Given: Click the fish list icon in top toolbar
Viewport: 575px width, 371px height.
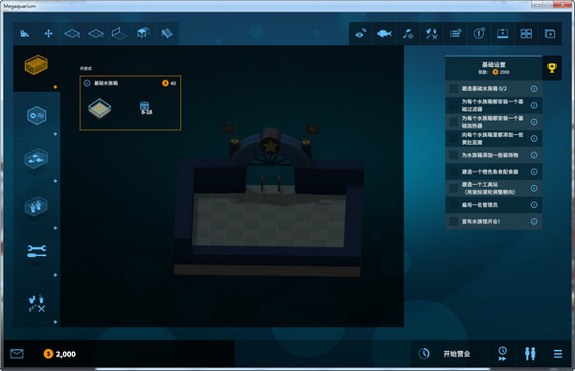Looking at the screenshot, I should [384, 34].
